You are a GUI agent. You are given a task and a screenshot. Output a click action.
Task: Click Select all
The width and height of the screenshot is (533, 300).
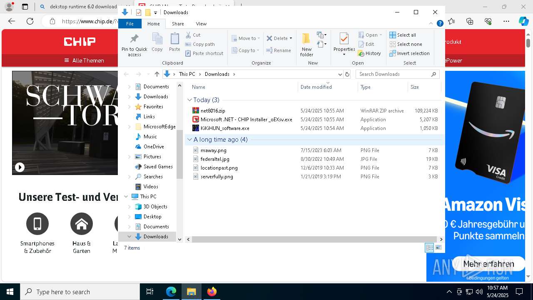click(402, 35)
